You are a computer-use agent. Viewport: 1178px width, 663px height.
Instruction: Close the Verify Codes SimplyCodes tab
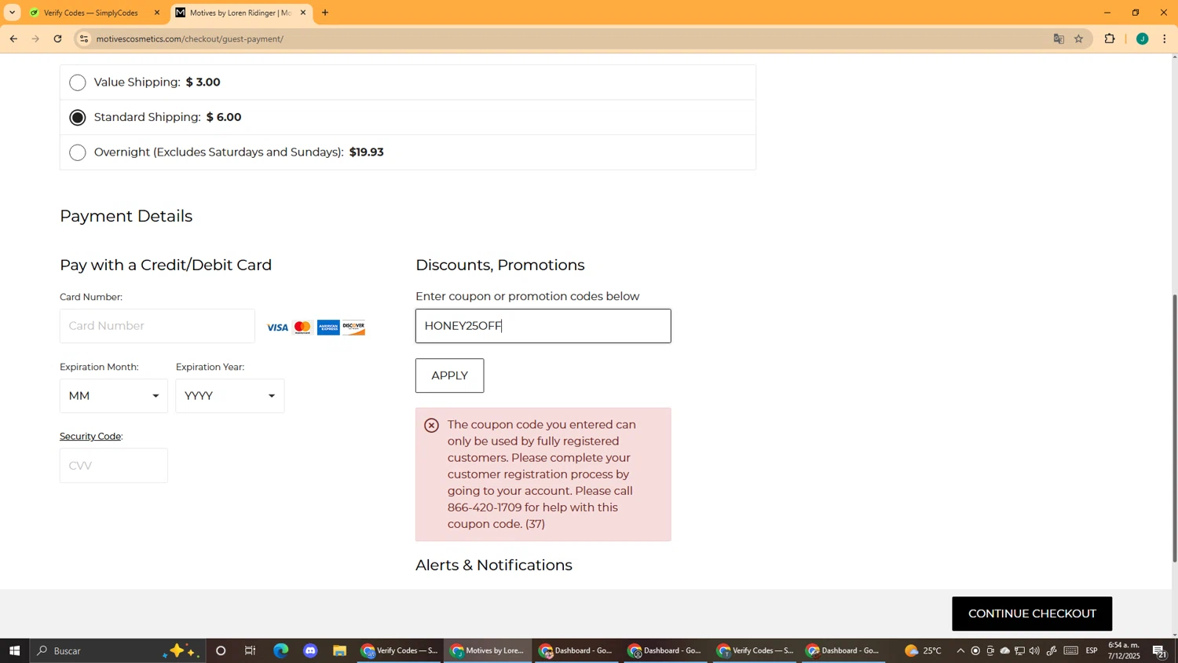click(157, 13)
